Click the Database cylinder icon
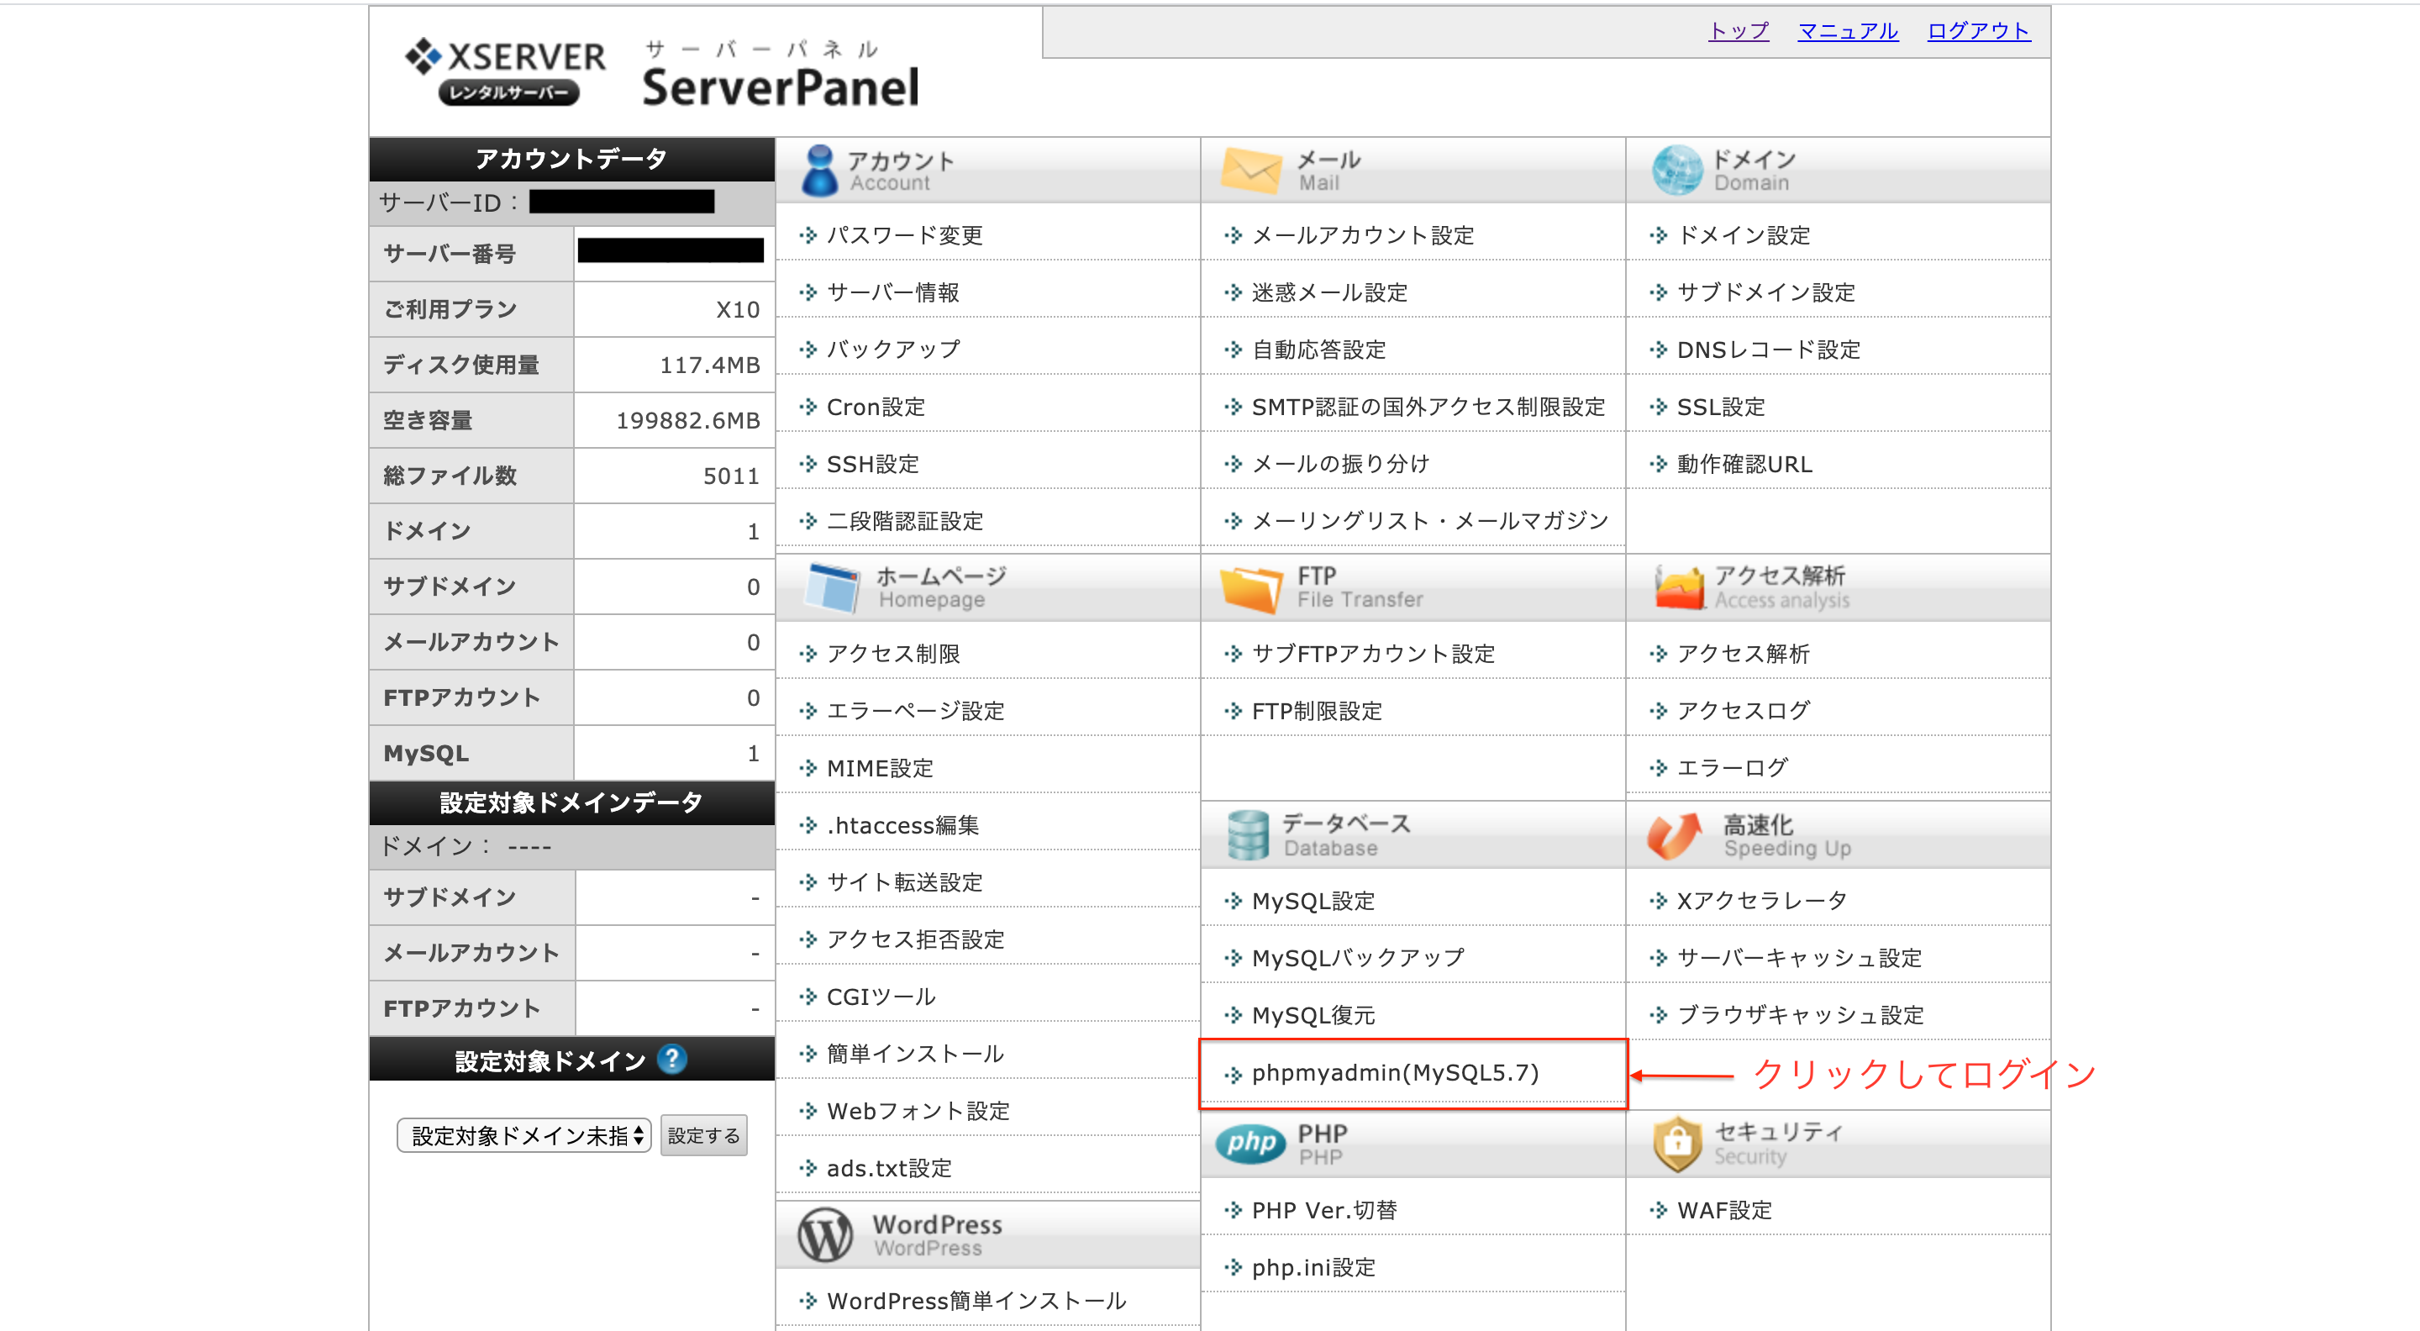Image resolution: width=2420 pixels, height=1331 pixels. click(x=1248, y=835)
